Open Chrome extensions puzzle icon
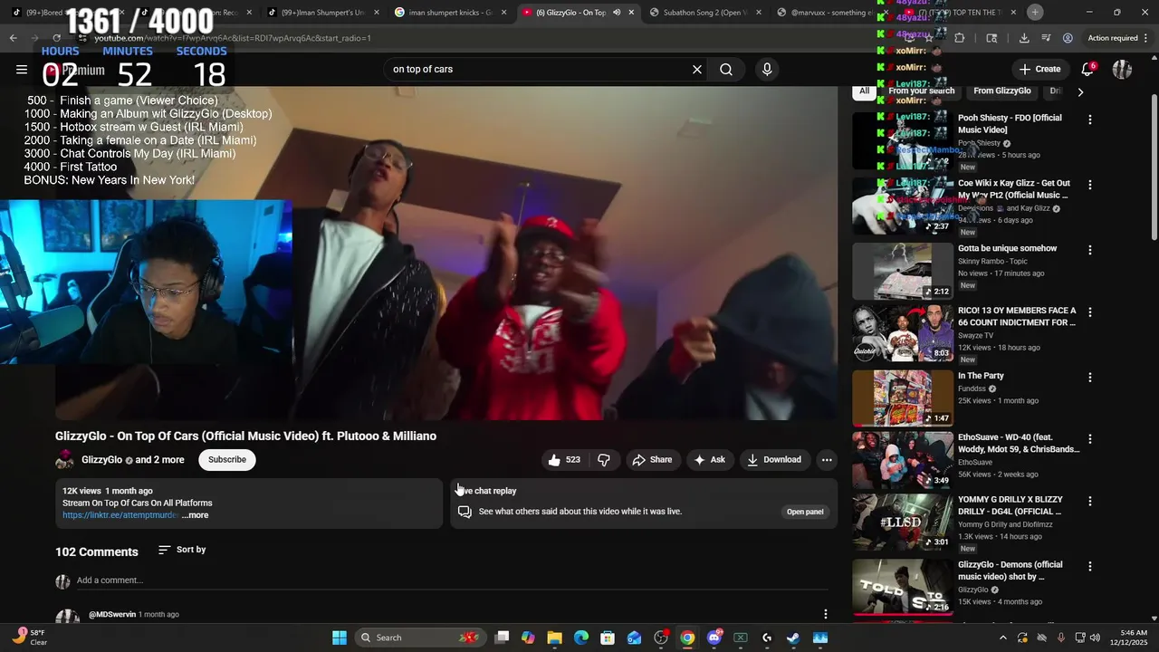The height and width of the screenshot is (652, 1159). pos(960,38)
